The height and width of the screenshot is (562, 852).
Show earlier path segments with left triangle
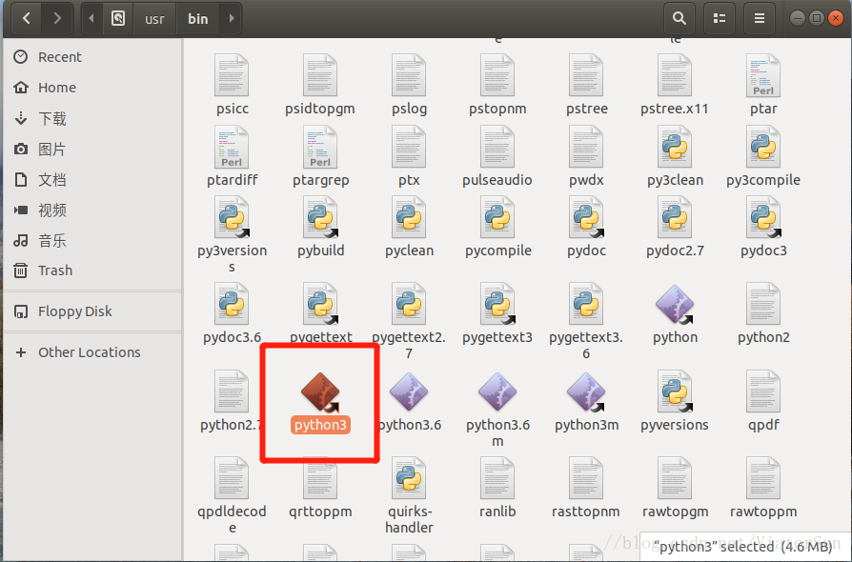coord(91,18)
